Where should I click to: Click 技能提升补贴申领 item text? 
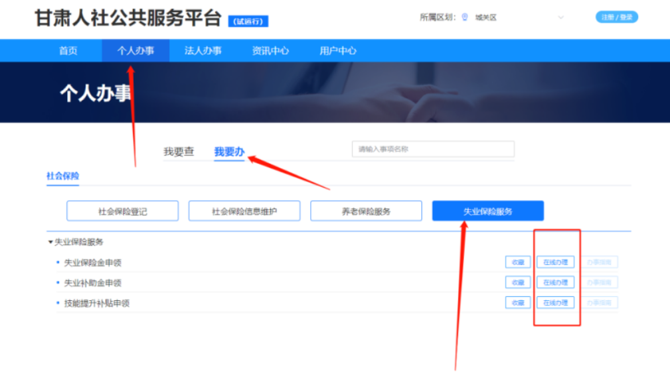point(97,303)
